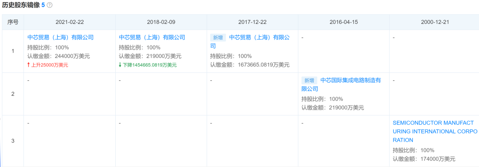Select the 2017-12-22 column header
The height and width of the screenshot is (167, 479).
tap(252, 22)
